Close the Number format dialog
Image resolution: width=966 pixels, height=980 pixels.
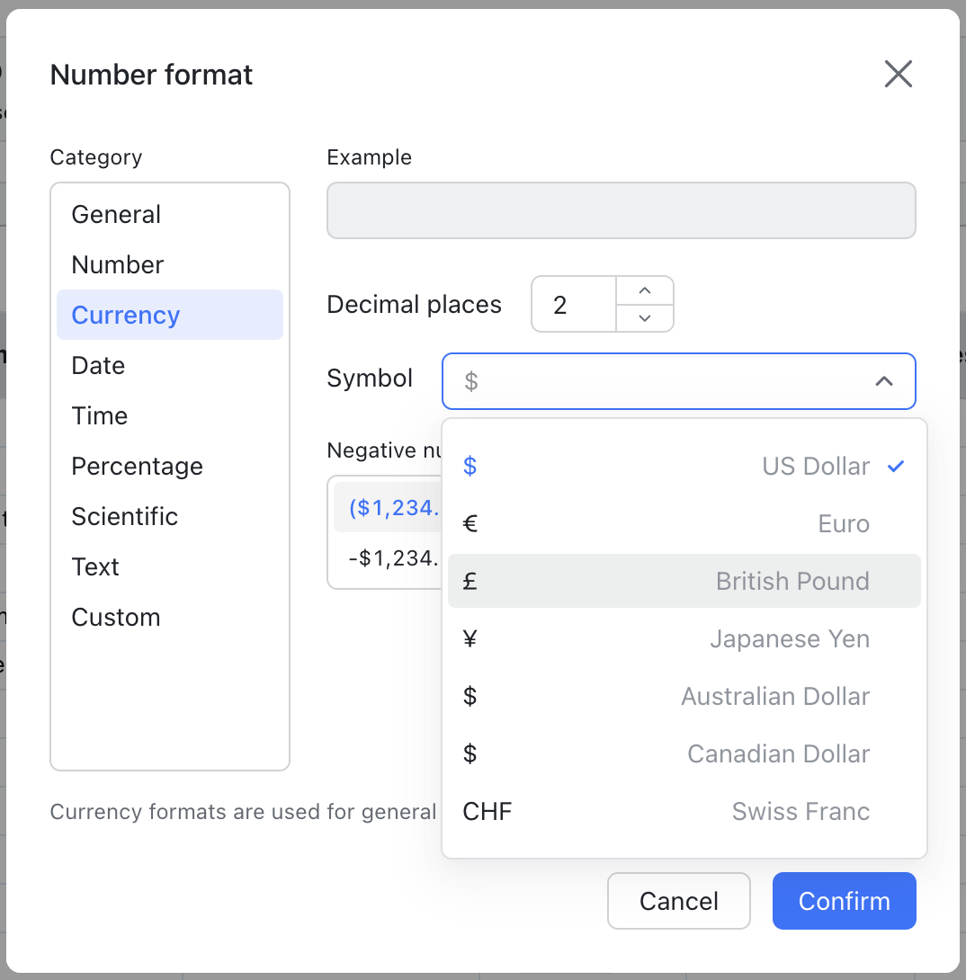coord(898,75)
